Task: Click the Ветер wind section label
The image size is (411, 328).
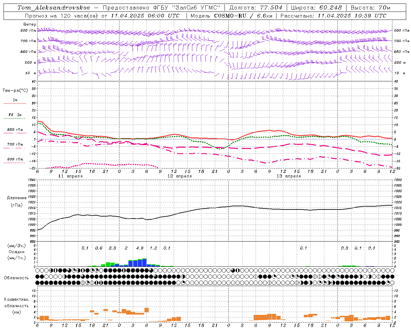Action: (x=30, y=24)
